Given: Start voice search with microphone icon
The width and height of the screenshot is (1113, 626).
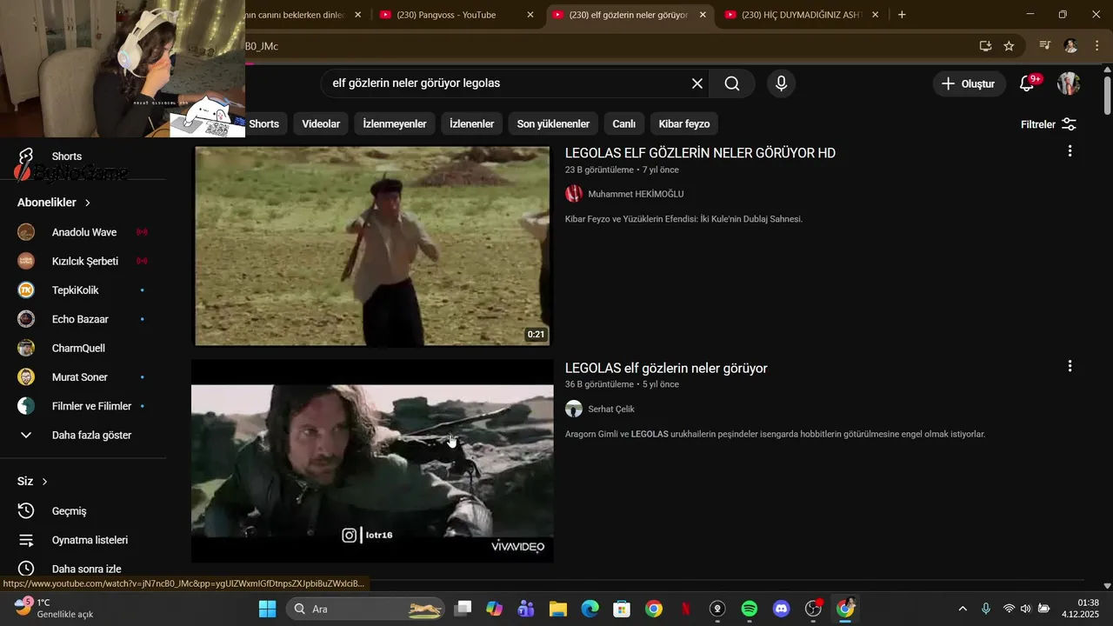Looking at the screenshot, I should (x=781, y=83).
